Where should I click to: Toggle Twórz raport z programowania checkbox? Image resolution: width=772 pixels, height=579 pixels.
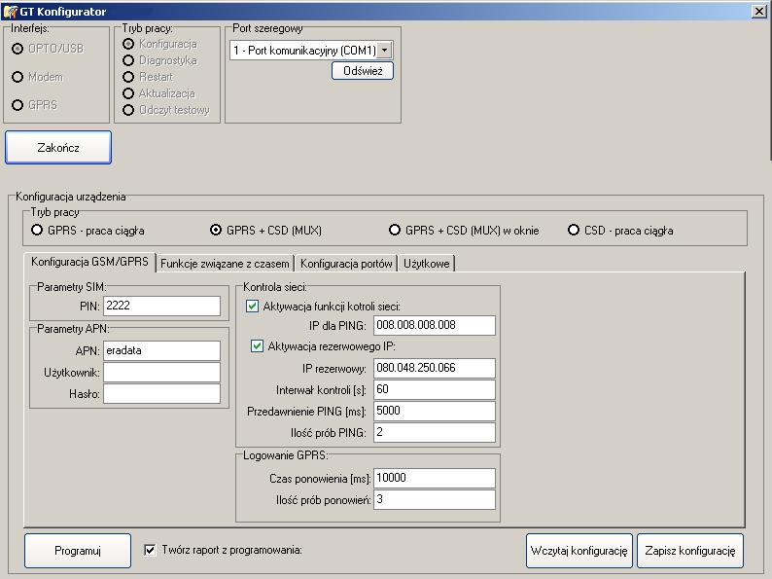coord(150,550)
